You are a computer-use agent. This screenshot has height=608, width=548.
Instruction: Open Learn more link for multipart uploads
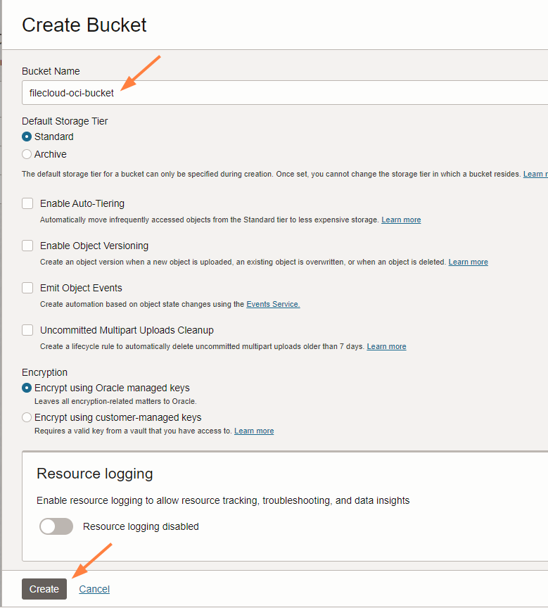(x=386, y=346)
